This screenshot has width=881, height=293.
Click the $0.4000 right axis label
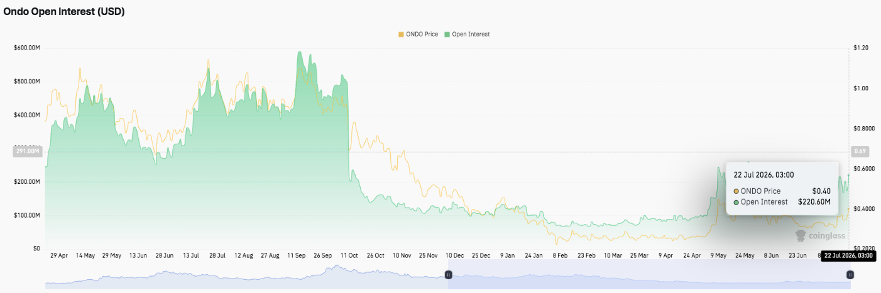[x=864, y=208]
